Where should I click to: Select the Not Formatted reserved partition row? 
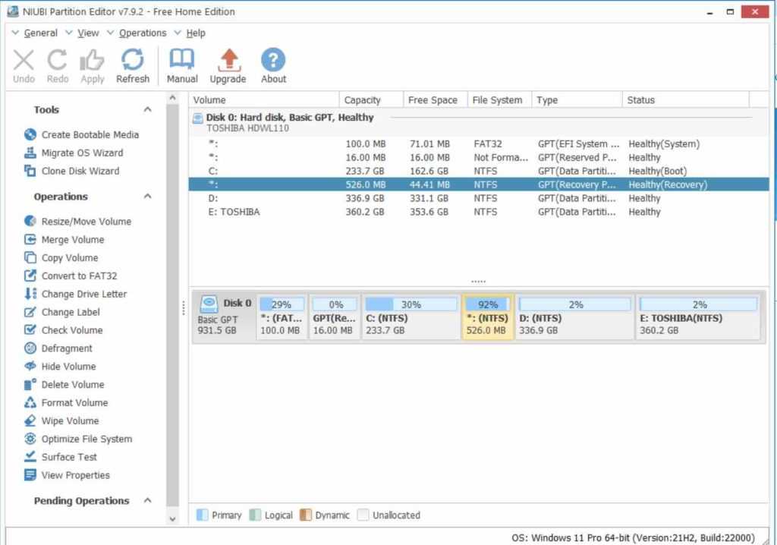point(479,158)
